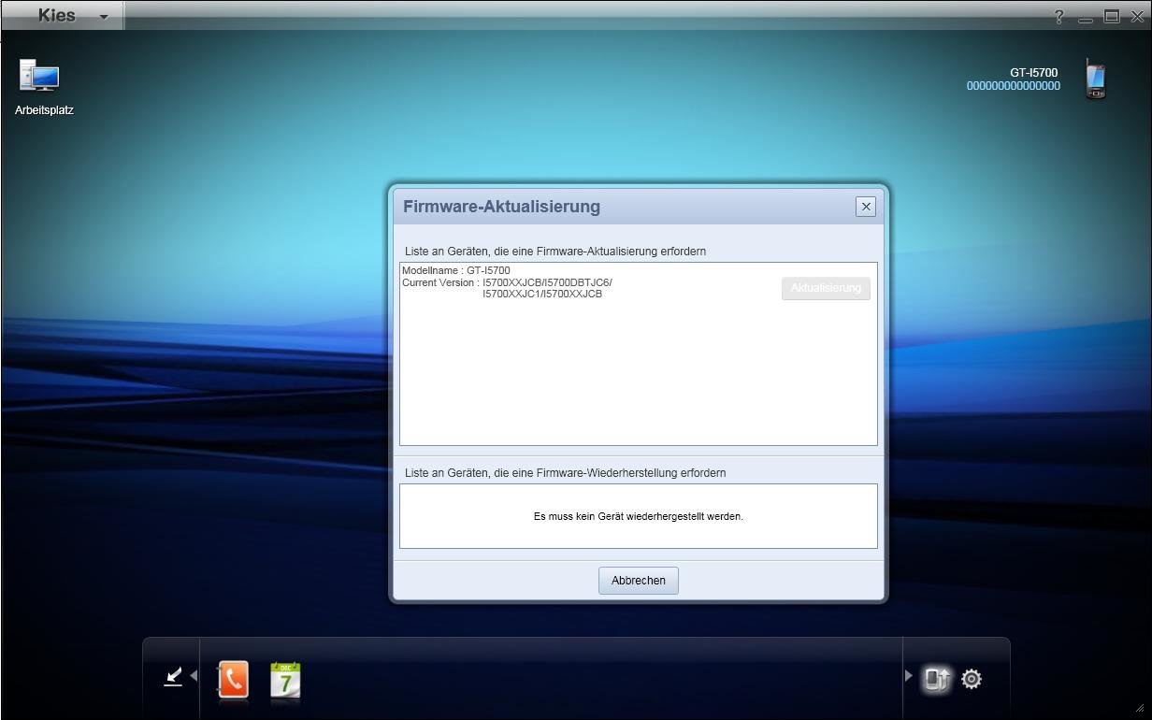1152x720 pixels.
Task: Click the Aktualisierung button
Action: pos(826,288)
